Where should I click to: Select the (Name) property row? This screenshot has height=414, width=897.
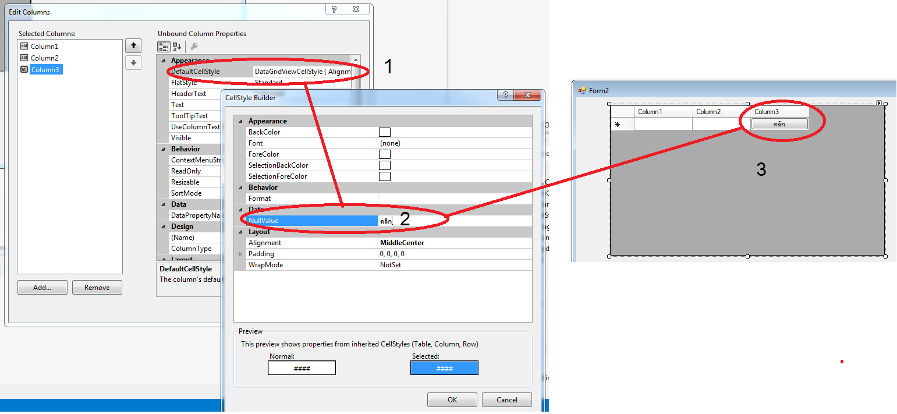[195, 238]
